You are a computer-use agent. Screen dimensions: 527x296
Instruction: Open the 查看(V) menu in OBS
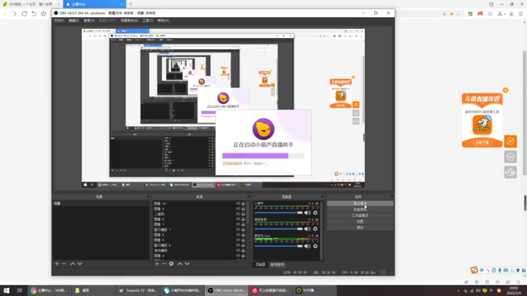(x=89, y=20)
